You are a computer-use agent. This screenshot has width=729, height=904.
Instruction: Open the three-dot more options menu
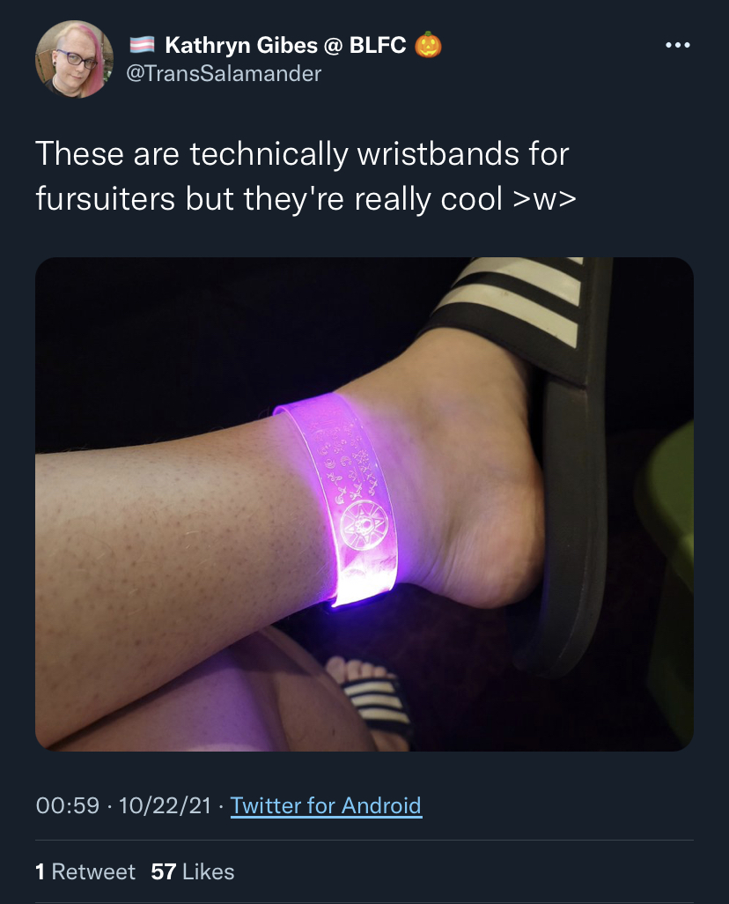pyautogui.click(x=677, y=45)
